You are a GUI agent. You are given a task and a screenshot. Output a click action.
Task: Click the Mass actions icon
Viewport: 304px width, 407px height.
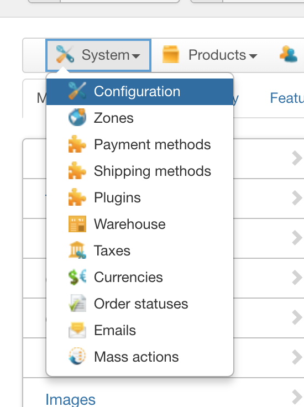point(77,356)
